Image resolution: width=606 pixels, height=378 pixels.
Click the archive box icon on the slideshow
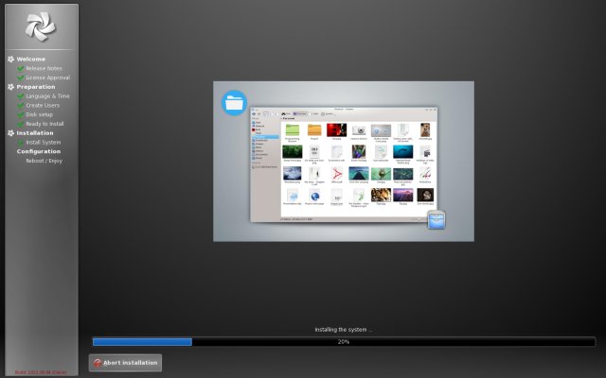point(436,219)
